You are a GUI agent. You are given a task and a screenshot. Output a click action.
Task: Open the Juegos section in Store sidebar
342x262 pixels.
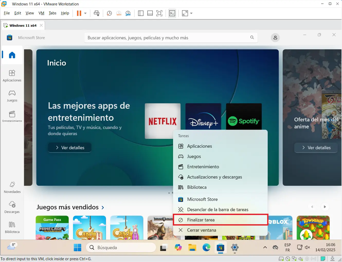pyautogui.click(x=12, y=96)
